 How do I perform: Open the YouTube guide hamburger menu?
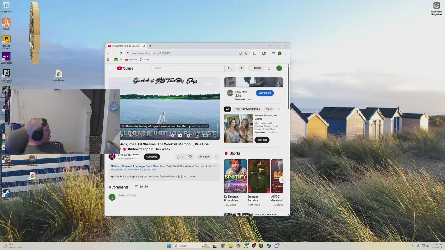click(111, 68)
